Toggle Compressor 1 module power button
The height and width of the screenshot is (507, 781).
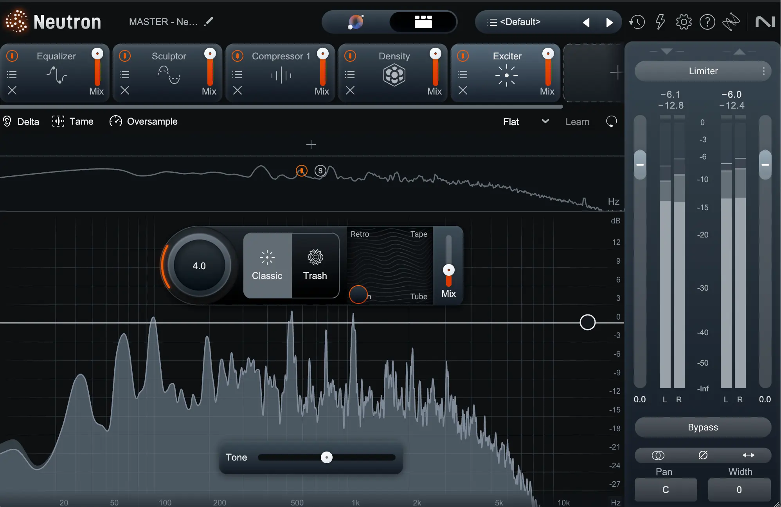point(238,56)
